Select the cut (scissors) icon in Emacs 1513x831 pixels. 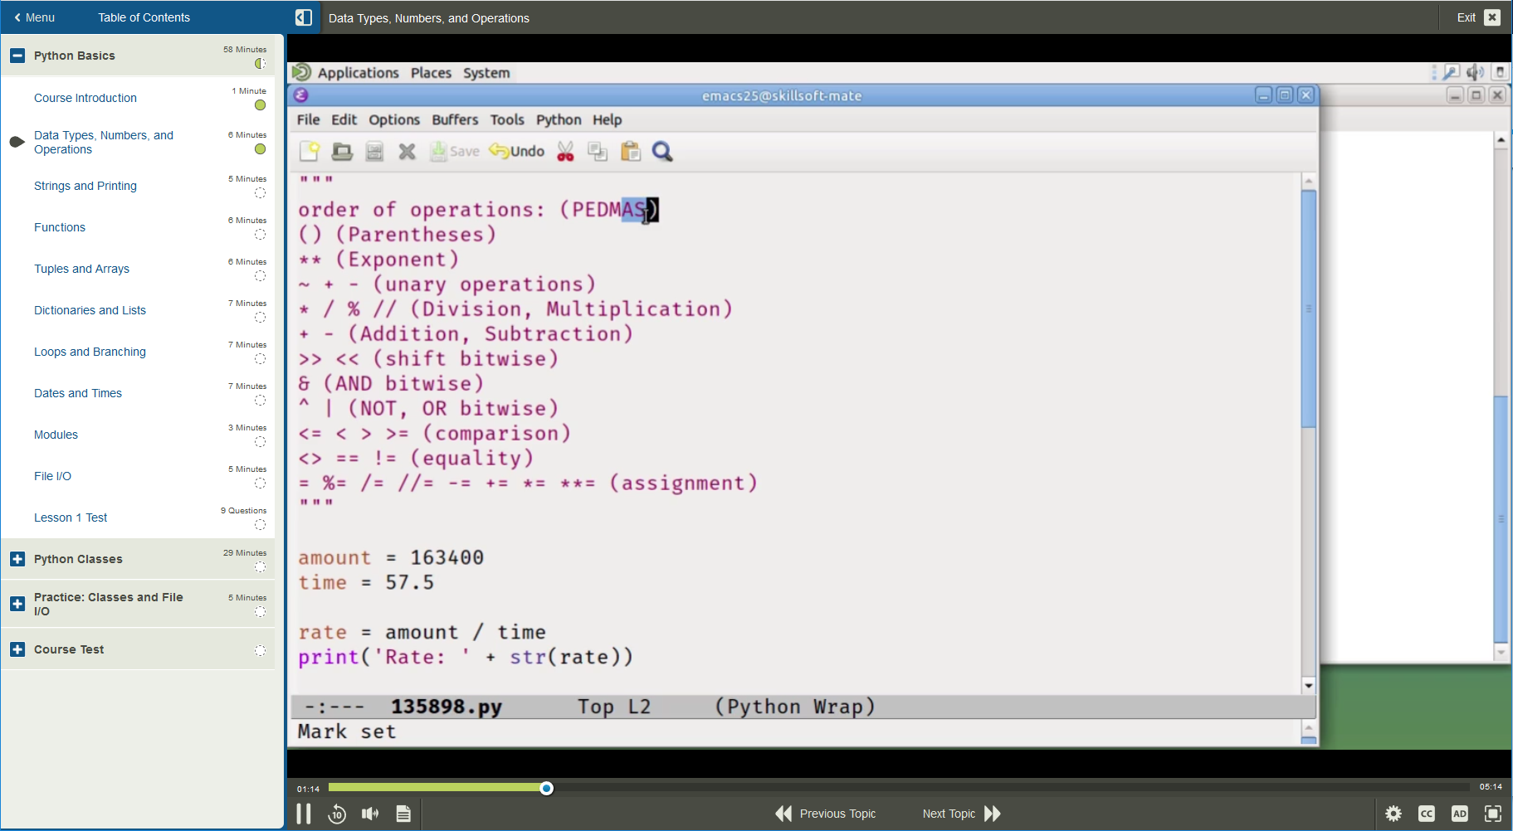(566, 151)
